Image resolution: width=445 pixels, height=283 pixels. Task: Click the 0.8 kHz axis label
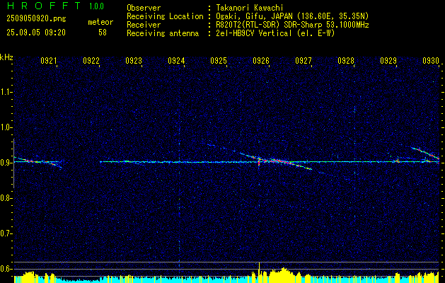6,198
